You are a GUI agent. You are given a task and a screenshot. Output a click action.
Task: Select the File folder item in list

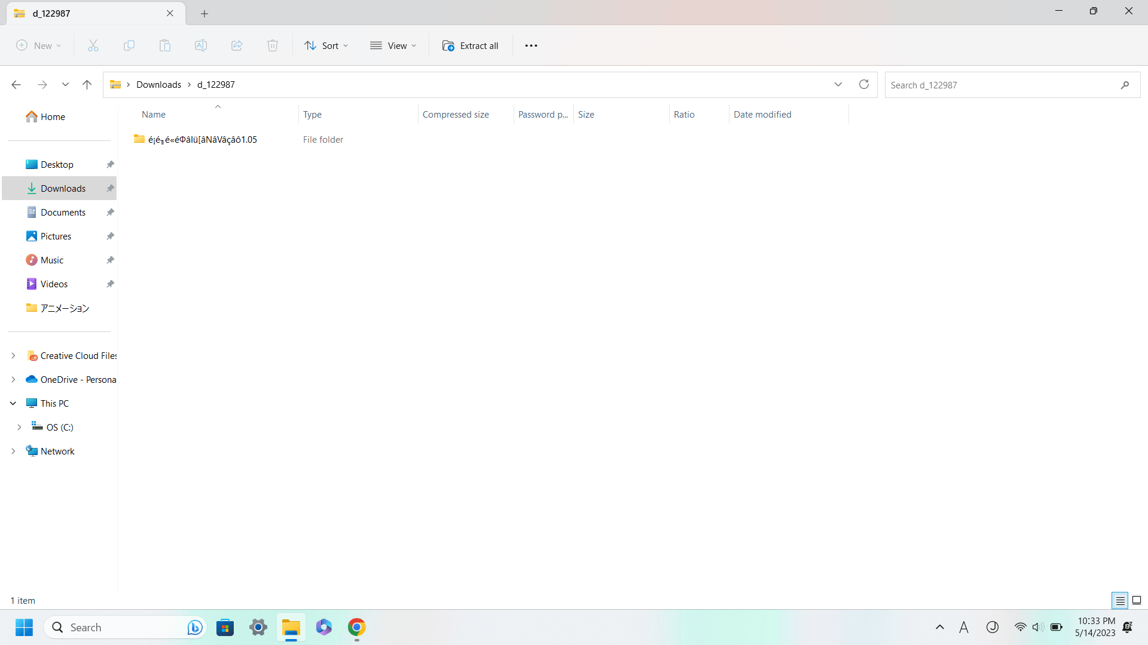pos(202,140)
